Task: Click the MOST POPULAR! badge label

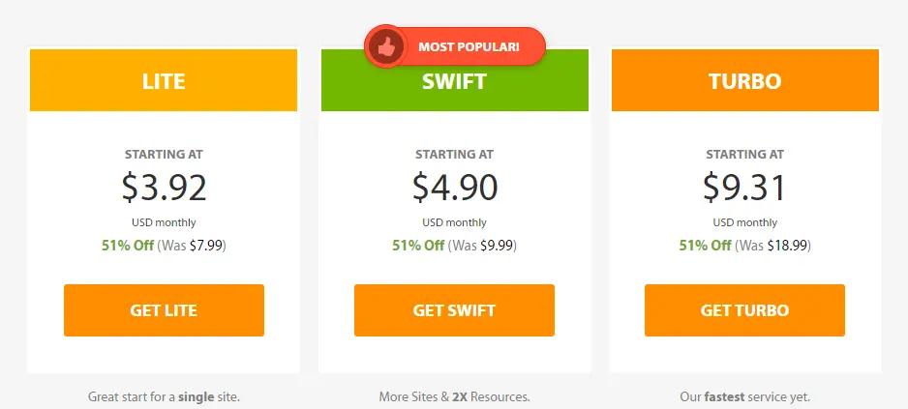Action: 469,46
